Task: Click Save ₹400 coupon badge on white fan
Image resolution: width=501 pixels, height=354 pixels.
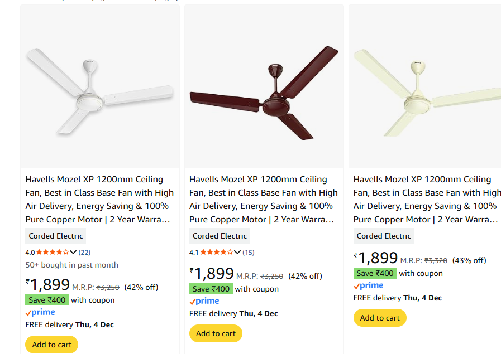Action: coord(47,300)
